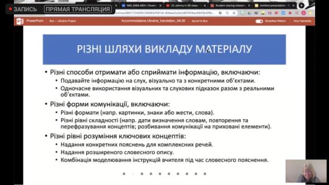Image resolution: width=329 pixels, height=185 pixels.
Task: Click line 'Одночасне використання візуальних та слухових підказок'
Action: tap(168, 91)
